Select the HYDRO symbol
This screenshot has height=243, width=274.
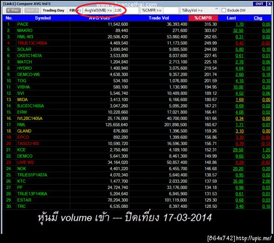(25, 68)
